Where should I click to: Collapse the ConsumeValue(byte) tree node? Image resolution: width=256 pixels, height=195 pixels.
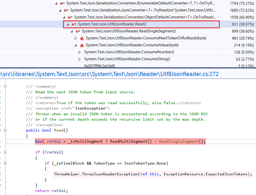[76, 45]
